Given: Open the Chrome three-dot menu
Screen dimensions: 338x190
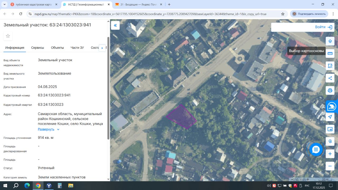Looking at the screenshot, I should [x=333, y=14].
